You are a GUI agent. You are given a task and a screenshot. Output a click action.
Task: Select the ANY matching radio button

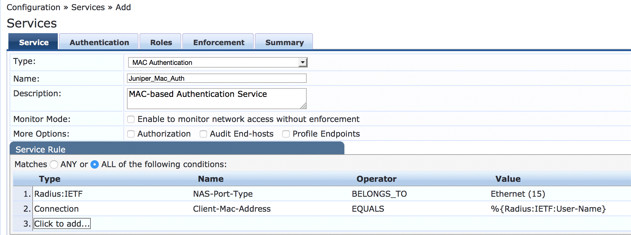(54, 164)
